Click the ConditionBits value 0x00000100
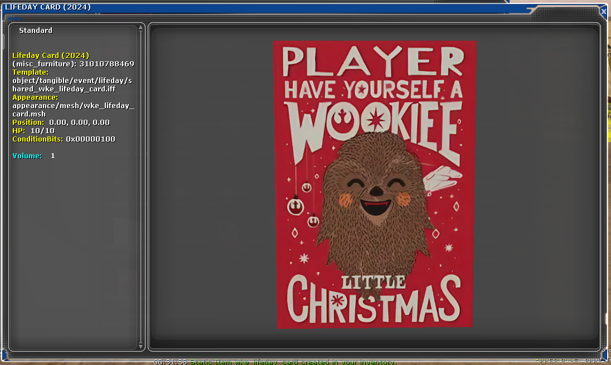Viewport: 611px width, 365px height. 90,139
